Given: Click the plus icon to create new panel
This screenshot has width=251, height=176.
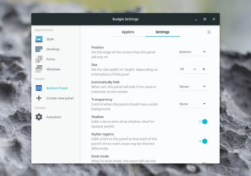Looking at the screenshot, I should click(x=39, y=98).
